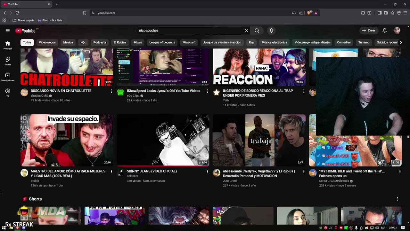Open options for obsesiónate video
The image size is (410, 231).
[304, 172]
